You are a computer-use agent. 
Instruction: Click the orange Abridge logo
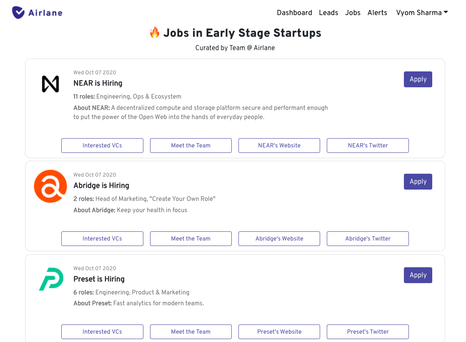tap(50, 186)
